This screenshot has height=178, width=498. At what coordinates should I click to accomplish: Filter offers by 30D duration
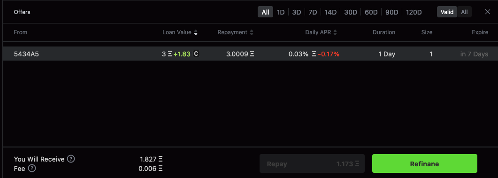351,12
